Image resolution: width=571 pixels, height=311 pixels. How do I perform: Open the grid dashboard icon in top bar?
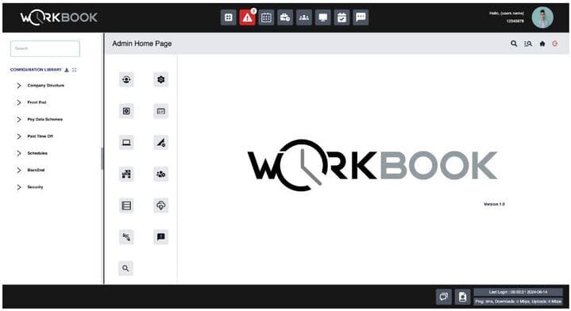click(x=229, y=17)
